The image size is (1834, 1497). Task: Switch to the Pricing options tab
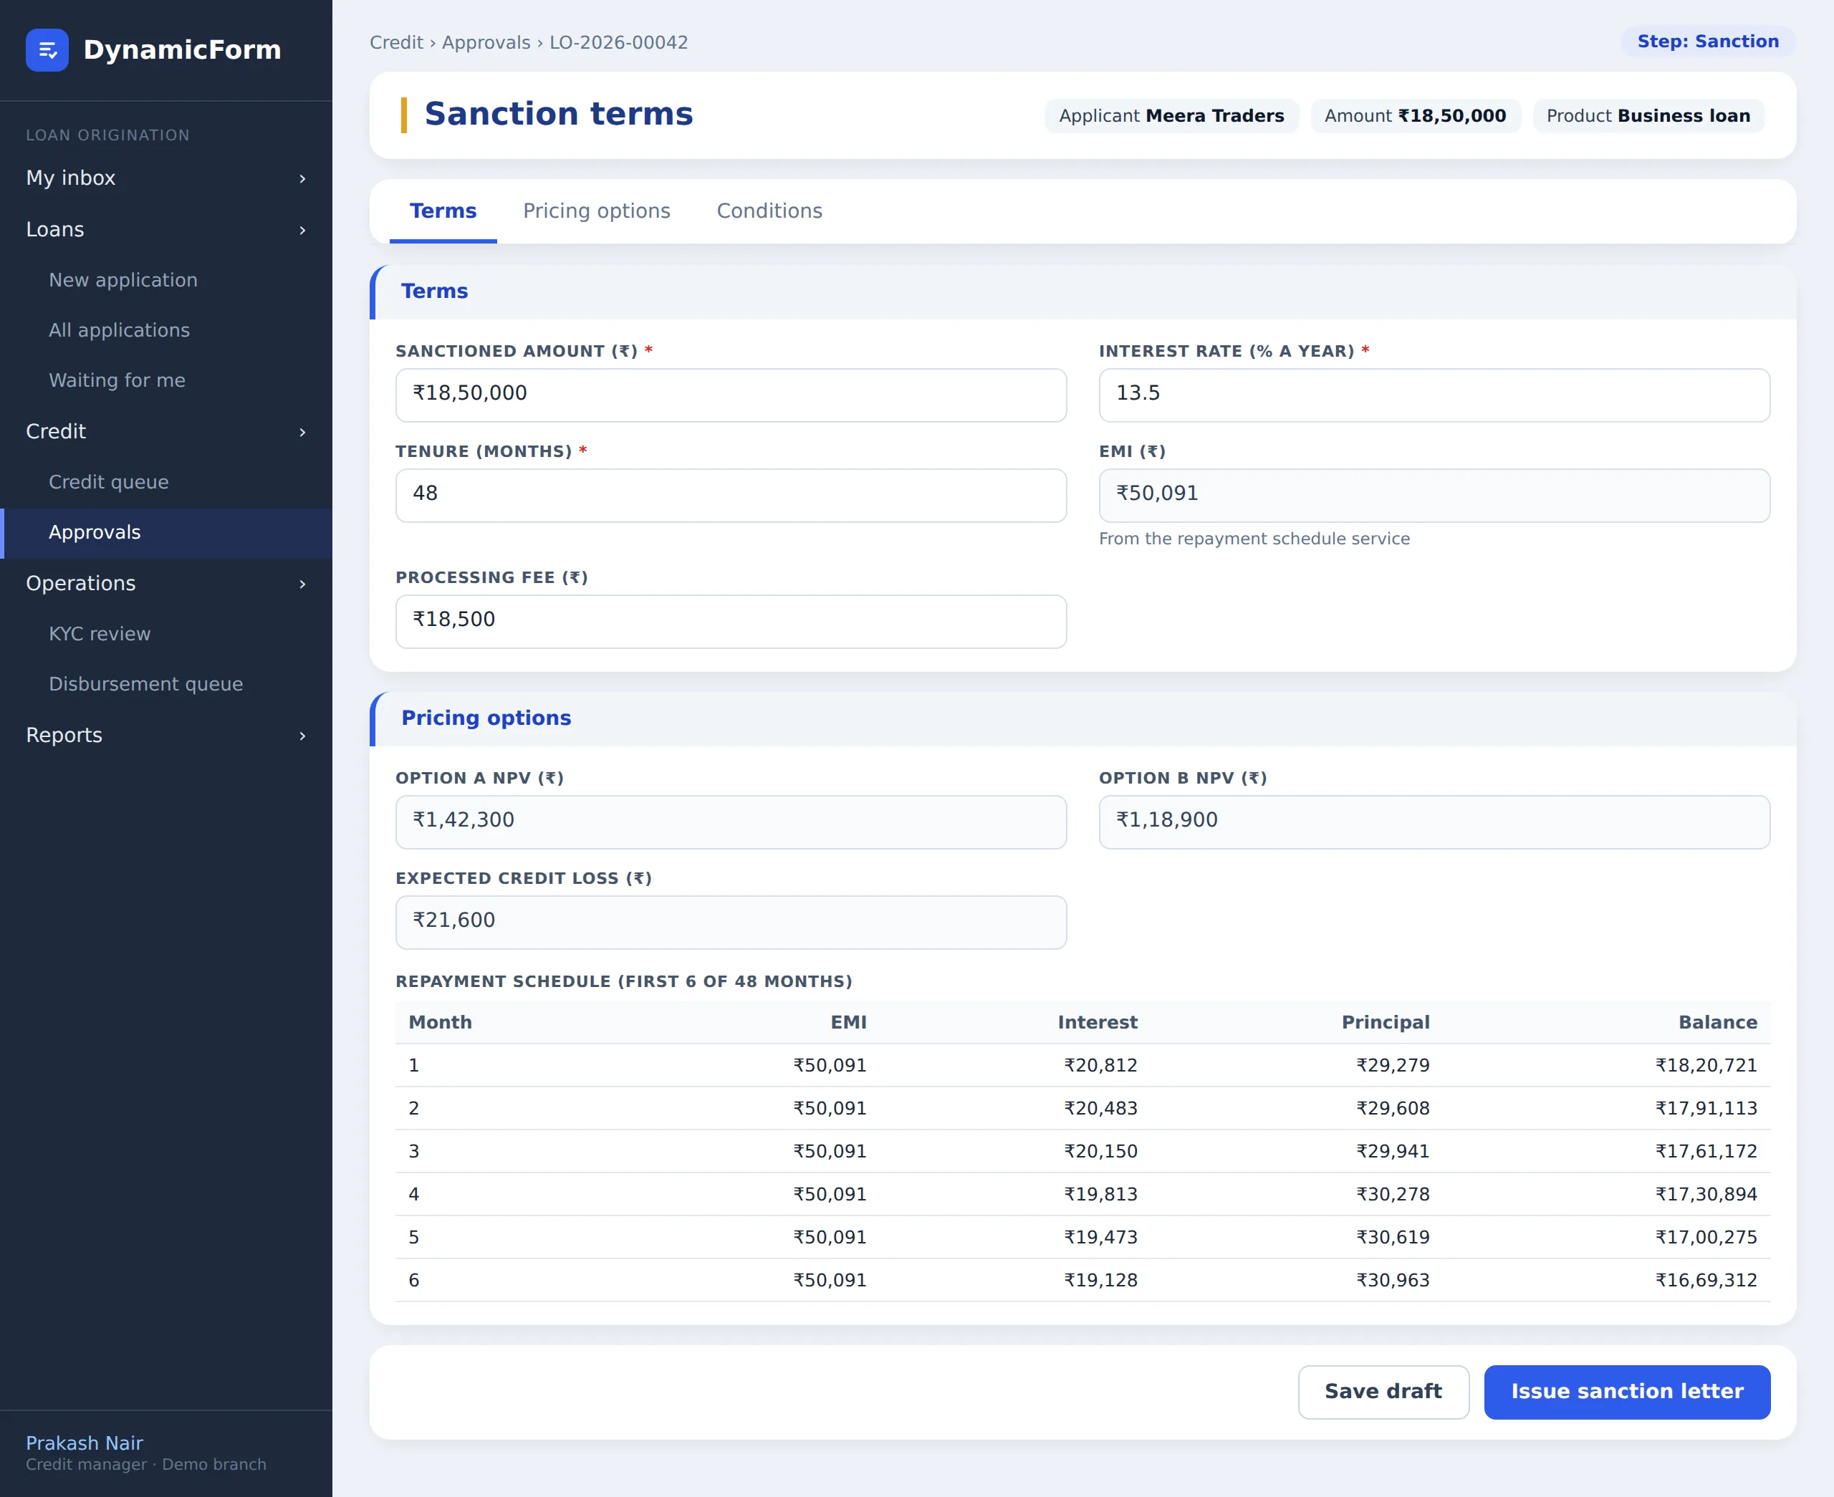(x=597, y=211)
